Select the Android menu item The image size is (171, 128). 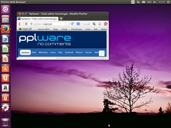point(69,53)
